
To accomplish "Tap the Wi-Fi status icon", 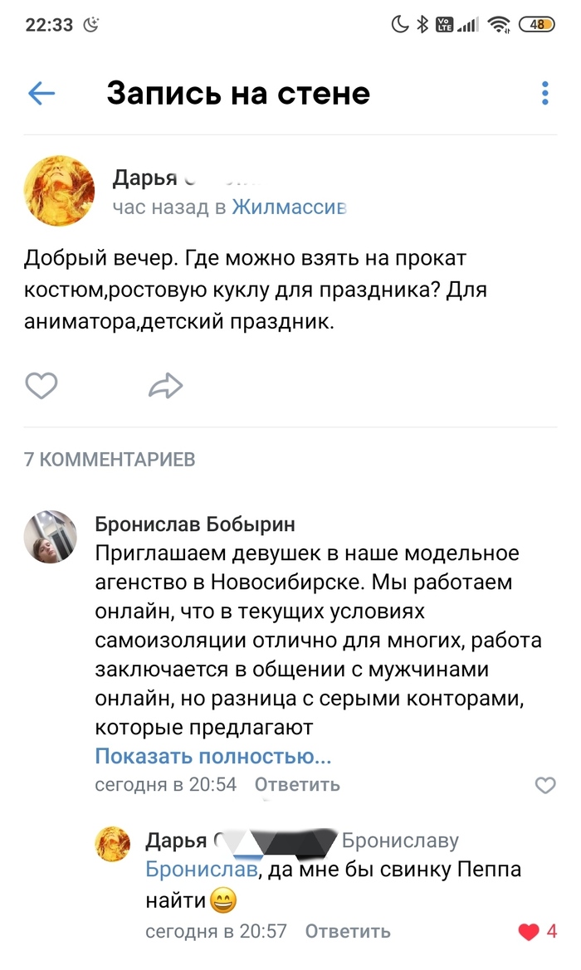I will (x=499, y=25).
